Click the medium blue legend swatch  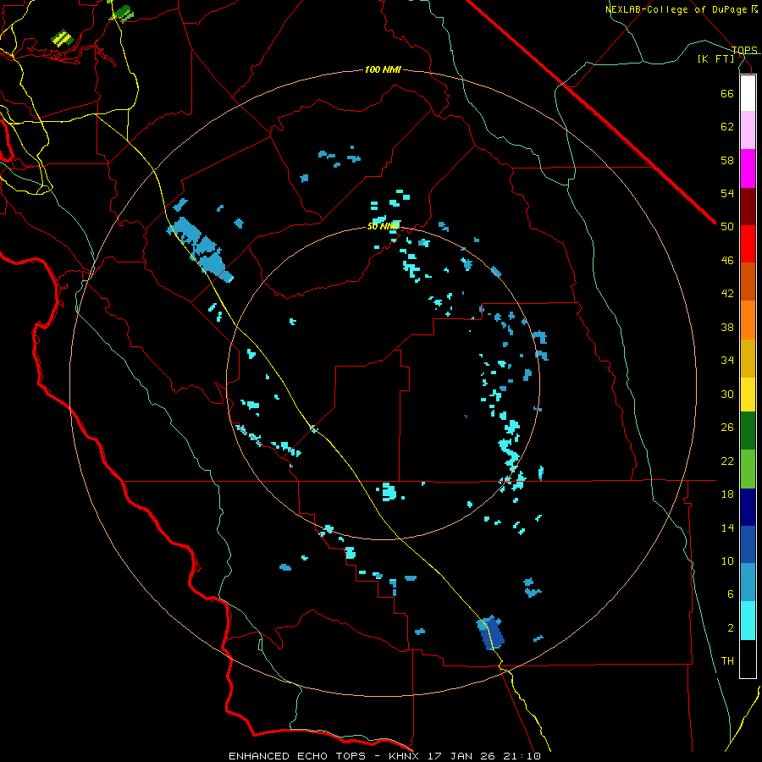(x=748, y=544)
